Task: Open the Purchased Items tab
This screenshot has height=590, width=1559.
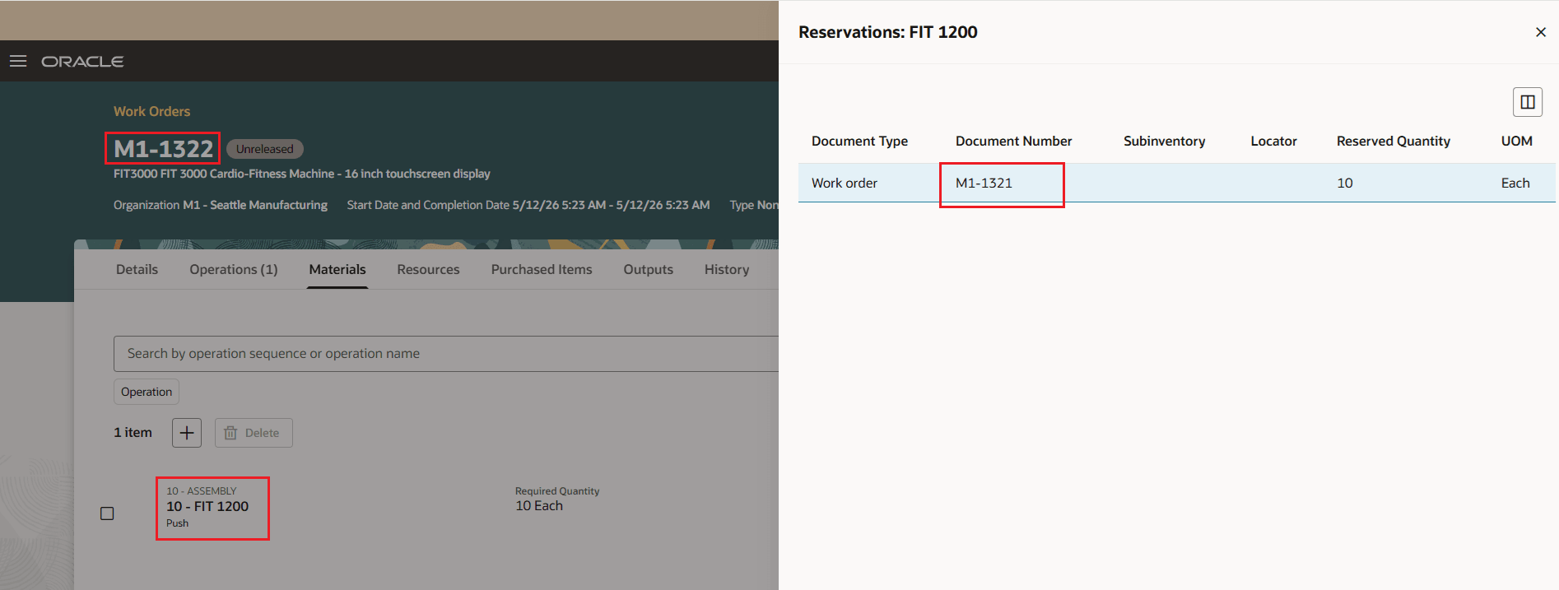Action: [x=542, y=269]
